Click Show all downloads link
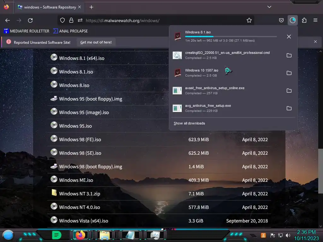 click(x=189, y=123)
